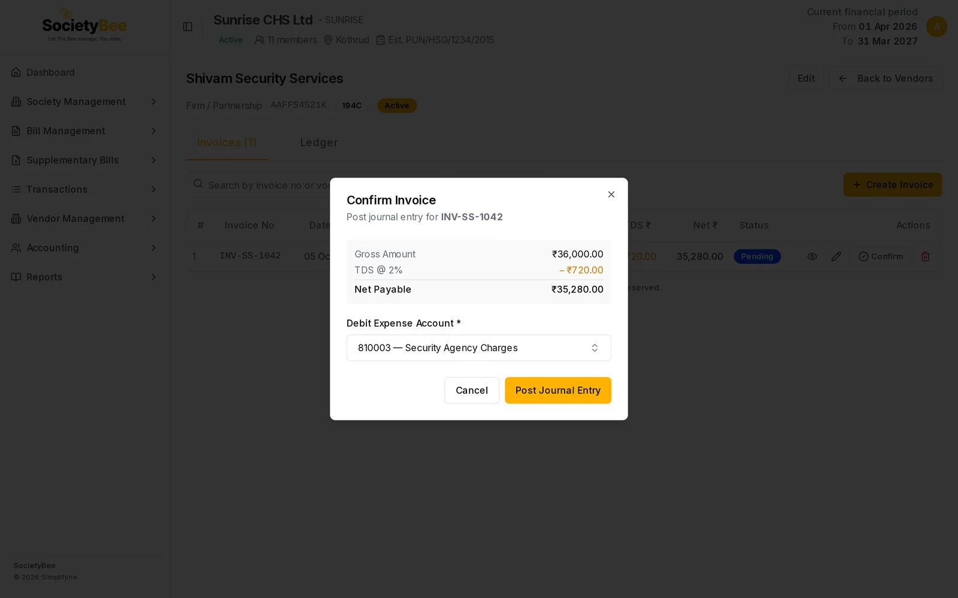
Task: Click Gross Amount ₹36,000.00 value
Action: tap(577, 254)
